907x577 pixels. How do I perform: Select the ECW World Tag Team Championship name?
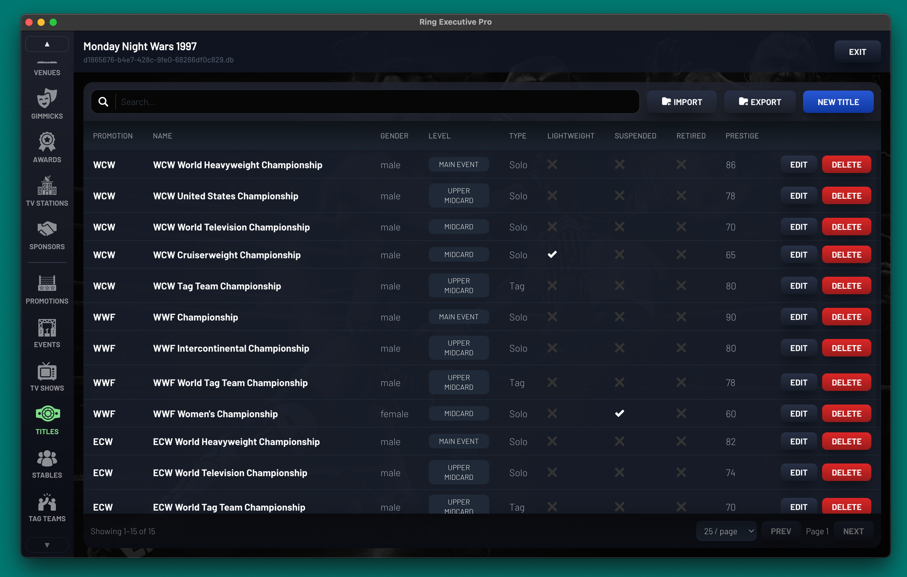[229, 507]
